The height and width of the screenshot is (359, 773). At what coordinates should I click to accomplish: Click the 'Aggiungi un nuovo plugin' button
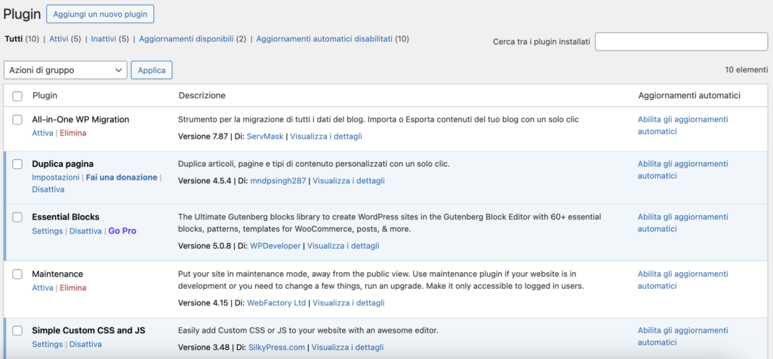(100, 14)
